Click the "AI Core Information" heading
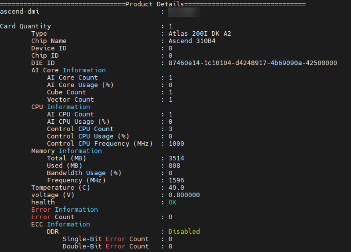The image size is (351, 252). 69,70
